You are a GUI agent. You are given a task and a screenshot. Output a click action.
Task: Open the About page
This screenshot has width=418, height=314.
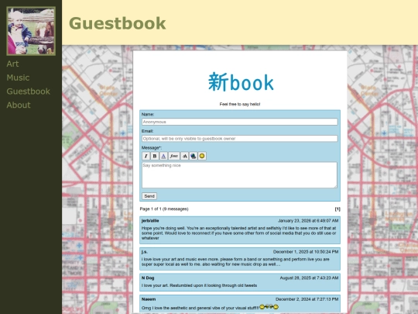19,105
